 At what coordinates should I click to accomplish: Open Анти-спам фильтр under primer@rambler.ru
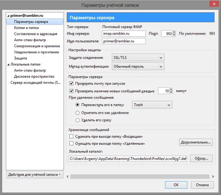(30, 40)
